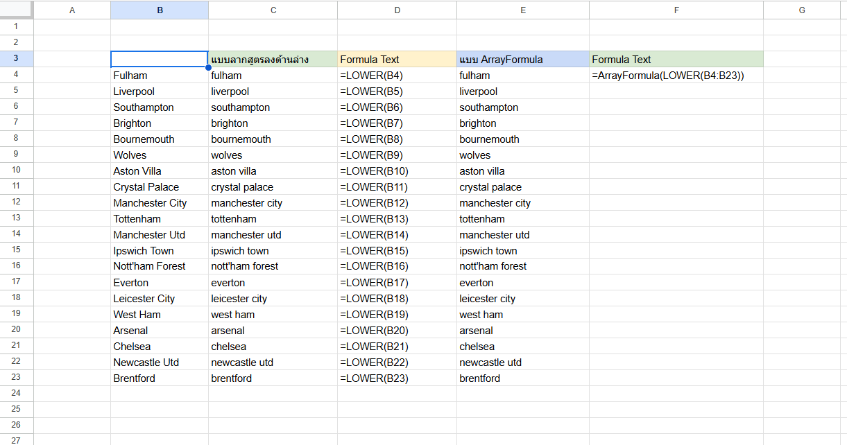Click cell 'Aston Villa' in column B
Viewport: 847px width, 445px height.
160,171
